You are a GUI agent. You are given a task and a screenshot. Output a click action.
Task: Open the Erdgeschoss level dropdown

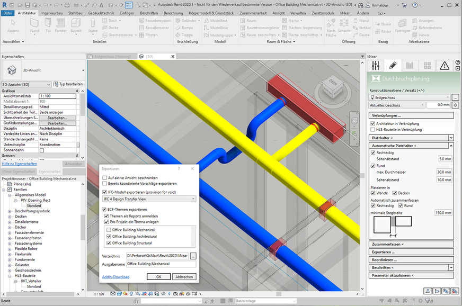coord(410,97)
